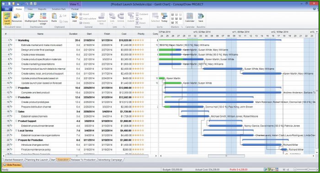This screenshot has height=173, width=320.
Task: Click the Gantt chart horizontal scrollbar thumb
Action: tap(226, 156)
